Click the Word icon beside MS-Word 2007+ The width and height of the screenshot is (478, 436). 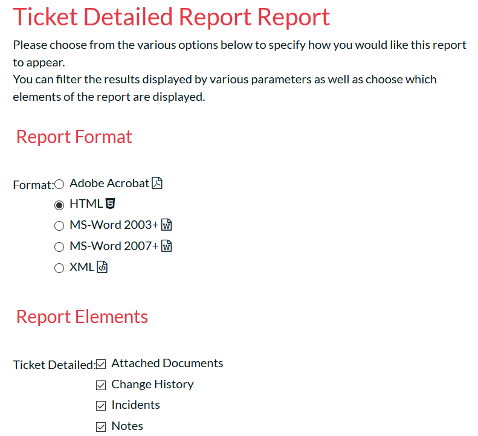click(167, 246)
